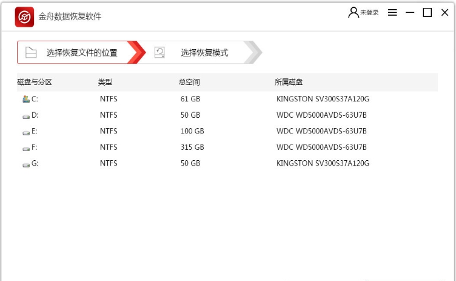Viewport: 456px width, 281px height.
Task: Click the 315 GB size value
Action: (192, 147)
